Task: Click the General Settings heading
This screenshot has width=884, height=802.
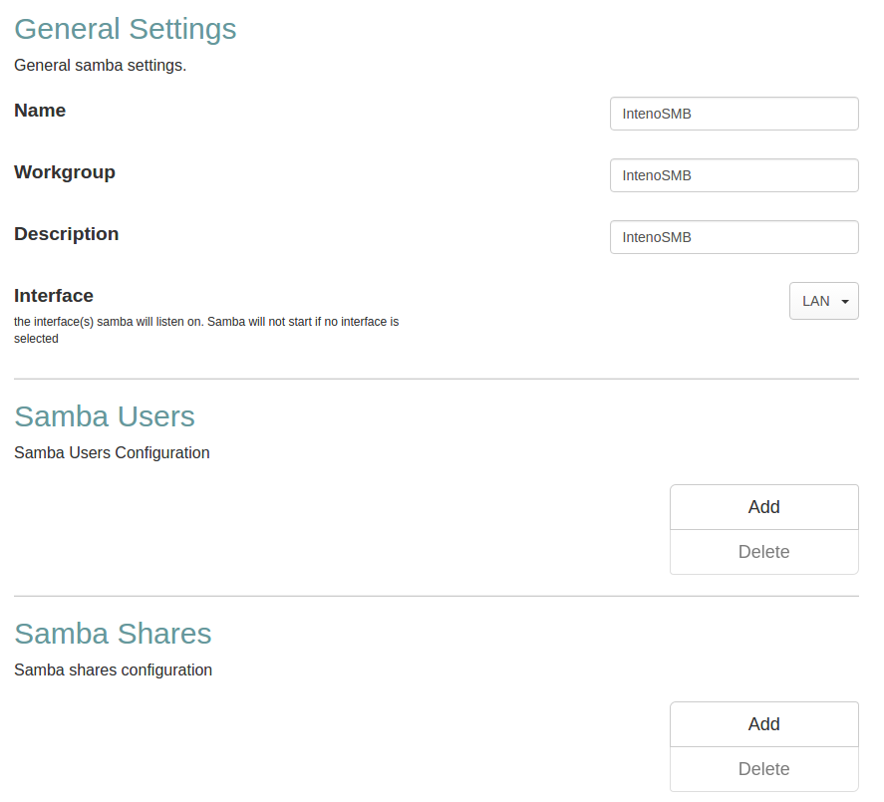Action: pyautogui.click(x=126, y=29)
